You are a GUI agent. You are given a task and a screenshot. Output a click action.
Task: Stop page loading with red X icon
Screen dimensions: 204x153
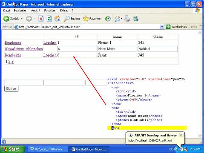(x=41, y=19)
